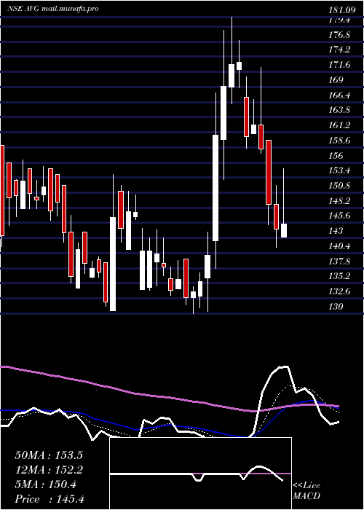Image resolution: width=364 pixels, height=510 pixels.
Task: Select the '12MA : 152.2' readout
Action: (49, 470)
